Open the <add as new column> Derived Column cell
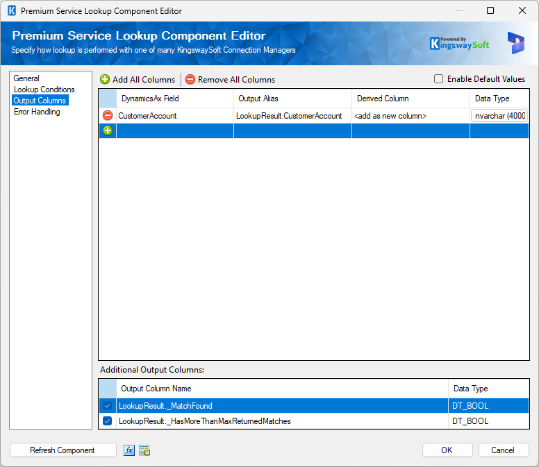This screenshot has height=467, width=539. point(411,116)
